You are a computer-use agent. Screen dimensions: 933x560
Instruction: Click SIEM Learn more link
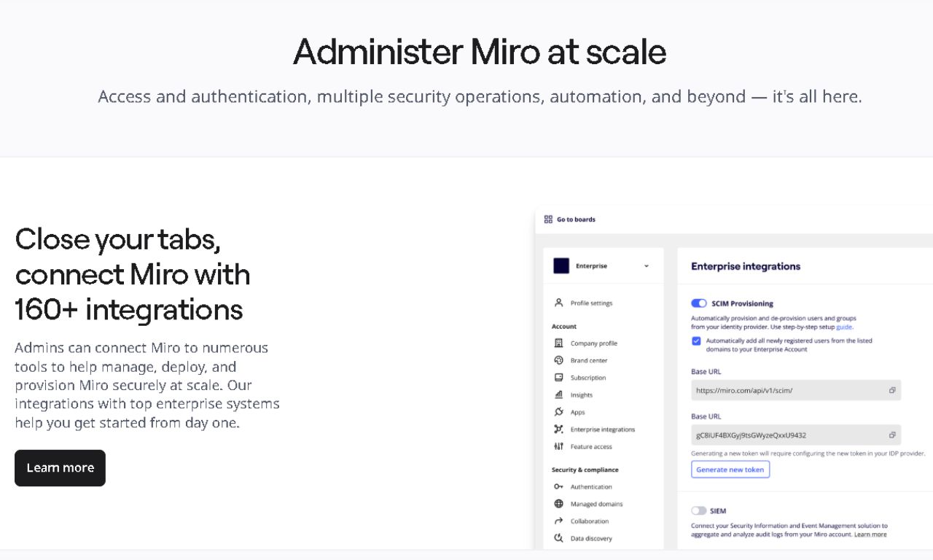[870, 534]
